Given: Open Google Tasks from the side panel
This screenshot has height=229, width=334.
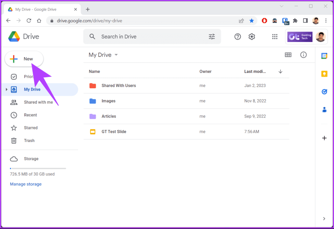Looking at the screenshot, I should (324, 92).
